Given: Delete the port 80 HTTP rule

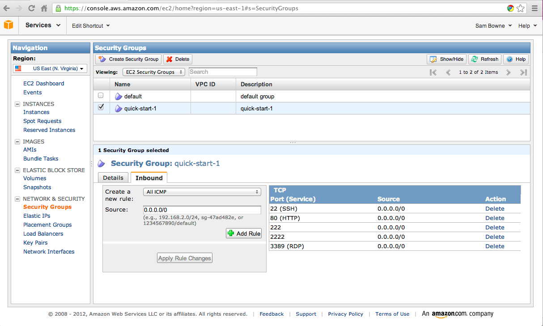Looking at the screenshot, I should [x=495, y=218].
